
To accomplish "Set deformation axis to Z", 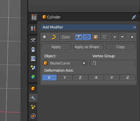I will tap(80, 78).
